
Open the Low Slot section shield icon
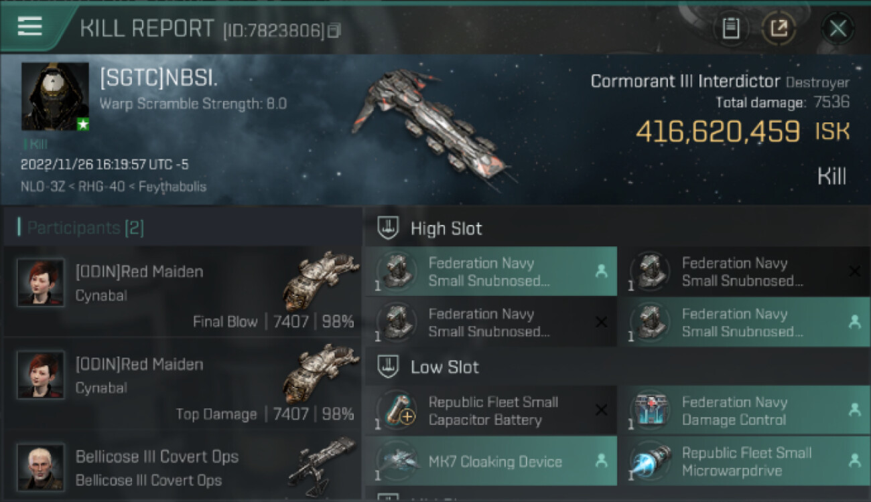click(389, 367)
